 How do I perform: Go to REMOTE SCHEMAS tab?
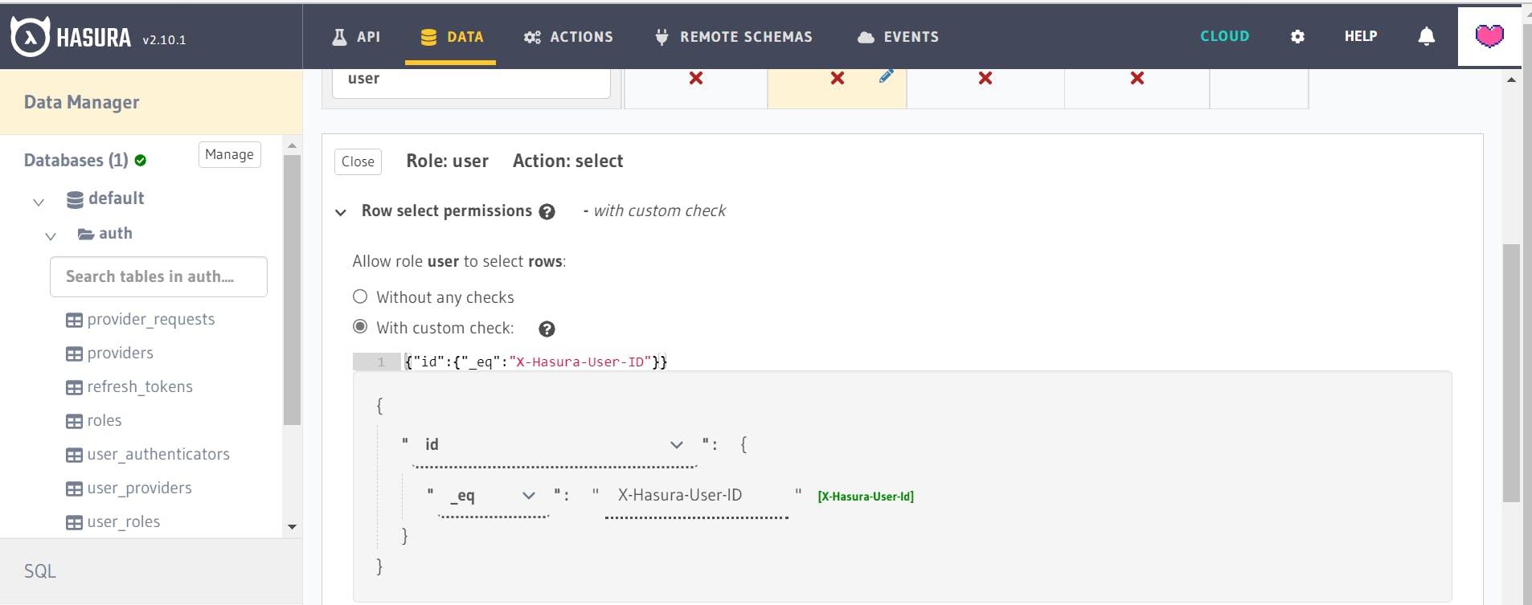(x=734, y=37)
